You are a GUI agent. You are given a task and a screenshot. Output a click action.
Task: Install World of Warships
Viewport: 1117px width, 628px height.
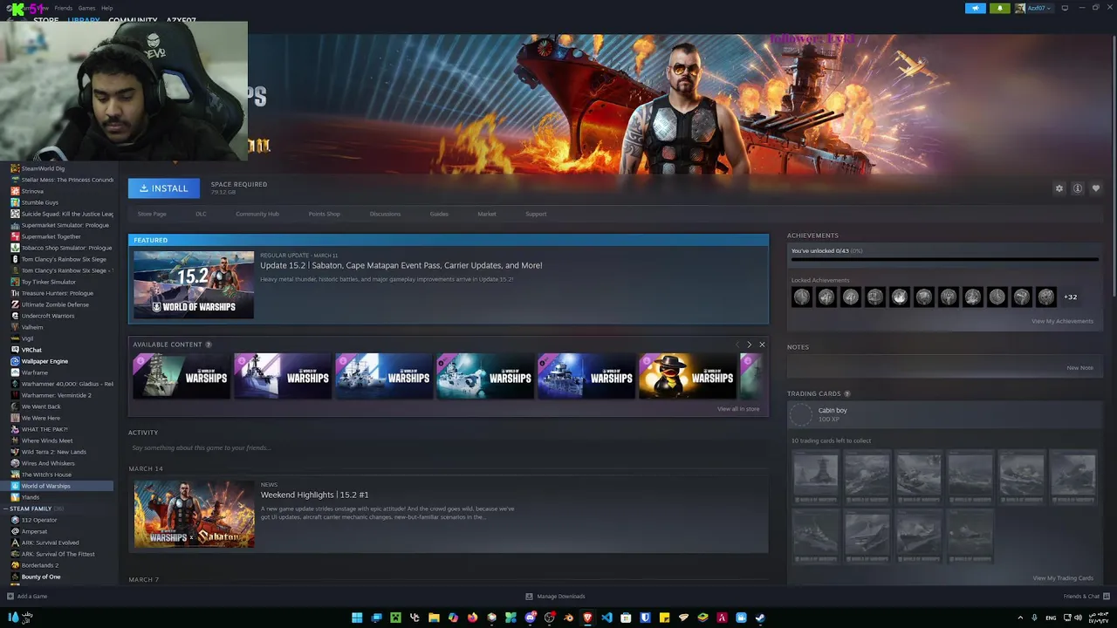pos(164,188)
